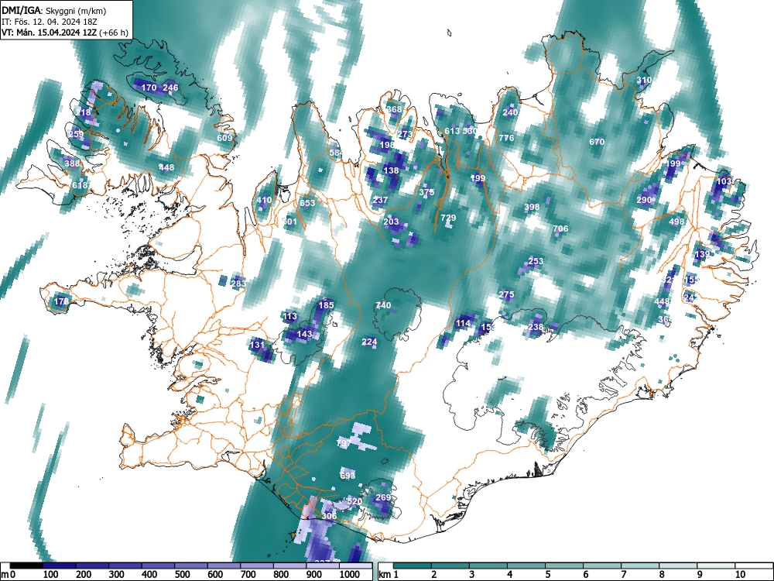Select the visibility value 114
The height and width of the screenshot is (581, 774).
463,324
